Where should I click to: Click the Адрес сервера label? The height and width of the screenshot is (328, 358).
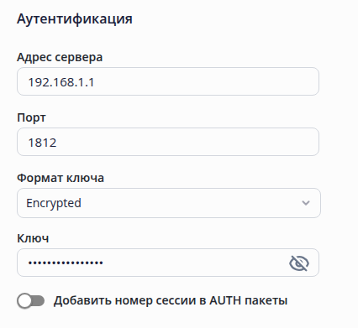coord(60,57)
